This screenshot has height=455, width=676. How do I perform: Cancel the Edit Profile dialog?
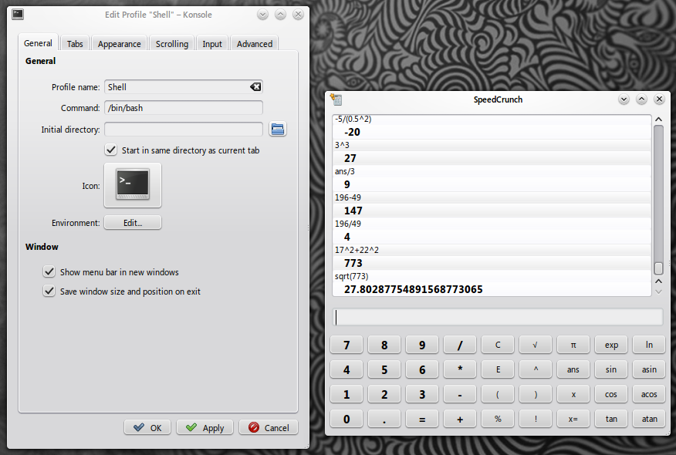point(269,427)
